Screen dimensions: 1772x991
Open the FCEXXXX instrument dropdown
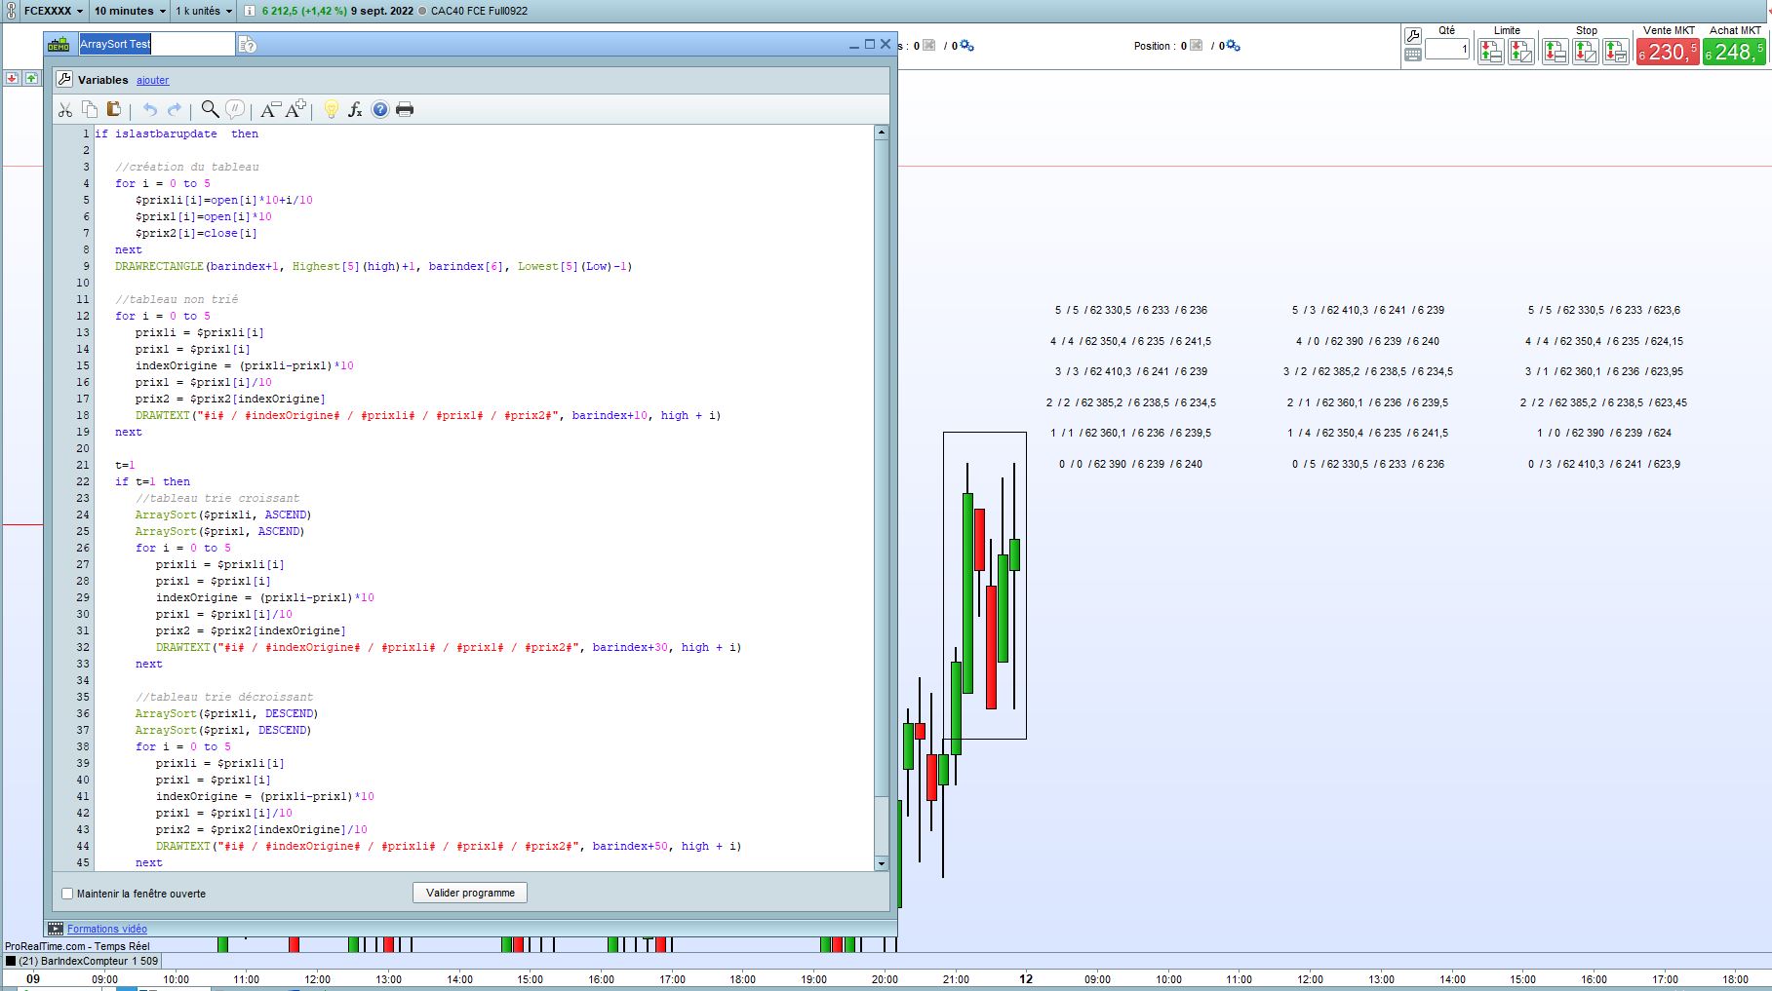click(x=54, y=11)
